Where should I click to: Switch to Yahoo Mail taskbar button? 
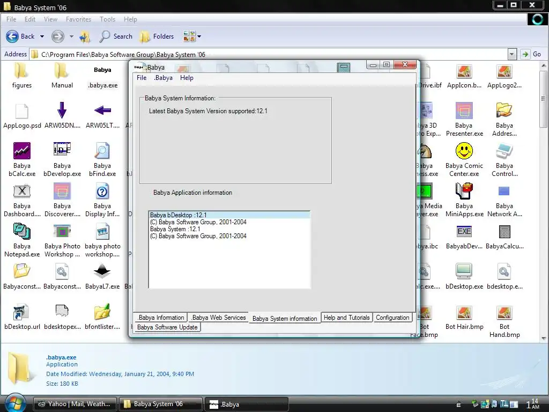click(75, 404)
